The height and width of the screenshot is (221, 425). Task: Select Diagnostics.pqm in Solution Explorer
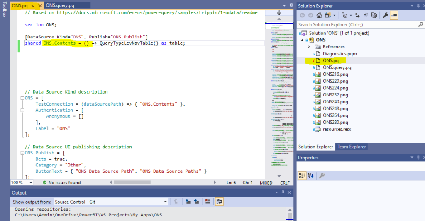[x=340, y=54]
